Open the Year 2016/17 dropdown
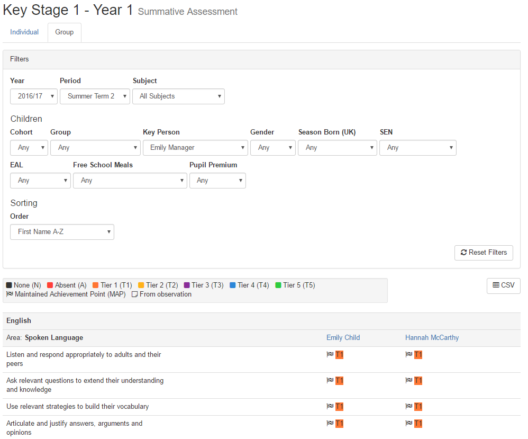The height and width of the screenshot is (439, 528). coord(34,96)
